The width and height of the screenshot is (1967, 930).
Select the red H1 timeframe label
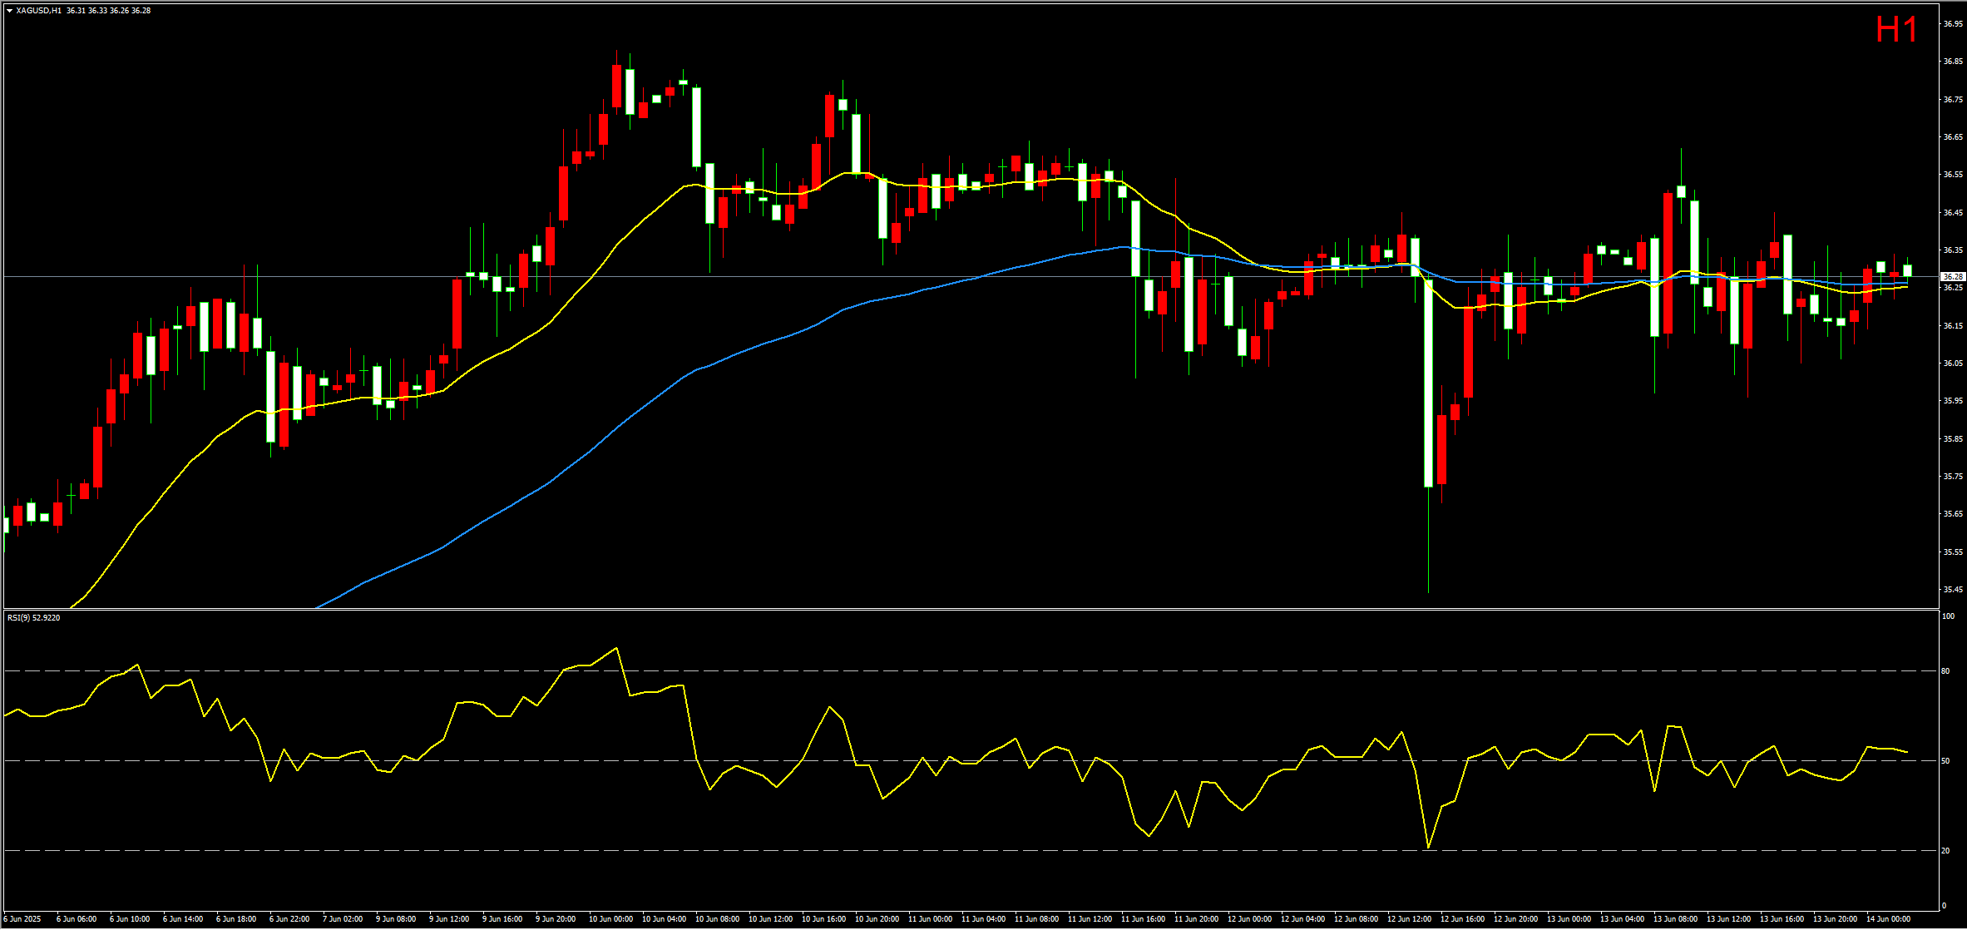1896,30
